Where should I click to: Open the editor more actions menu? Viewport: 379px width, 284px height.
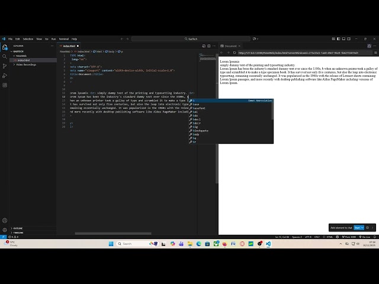(x=214, y=46)
